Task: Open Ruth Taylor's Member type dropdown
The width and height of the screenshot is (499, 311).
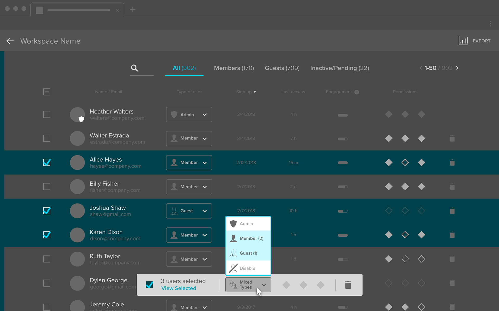Action: click(x=189, y=259)
